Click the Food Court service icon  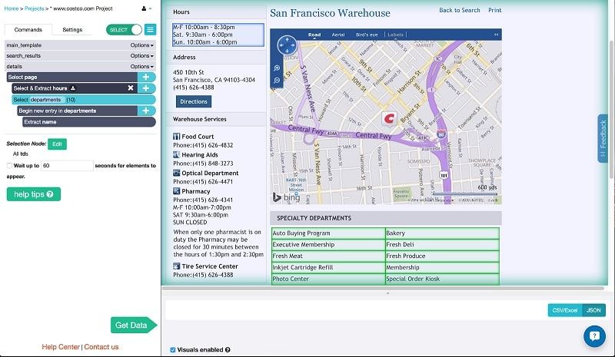click(177, 137)
